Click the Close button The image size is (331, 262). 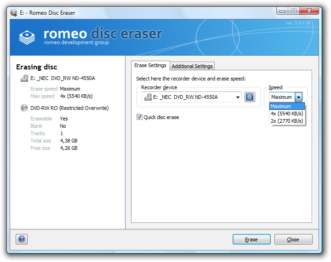coord(293,239)
